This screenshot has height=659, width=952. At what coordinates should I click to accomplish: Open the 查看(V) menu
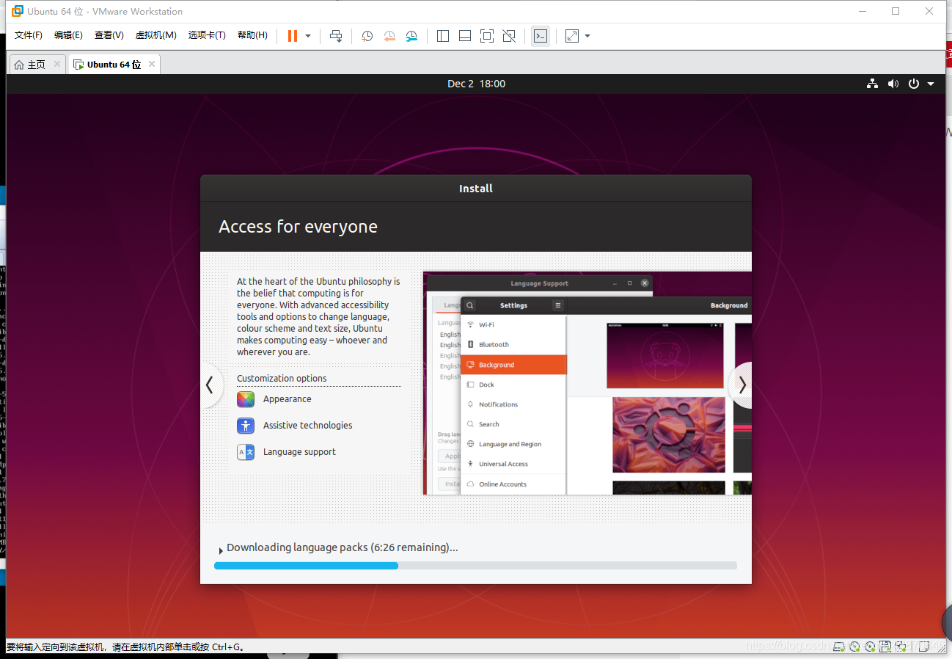[109, 35]
